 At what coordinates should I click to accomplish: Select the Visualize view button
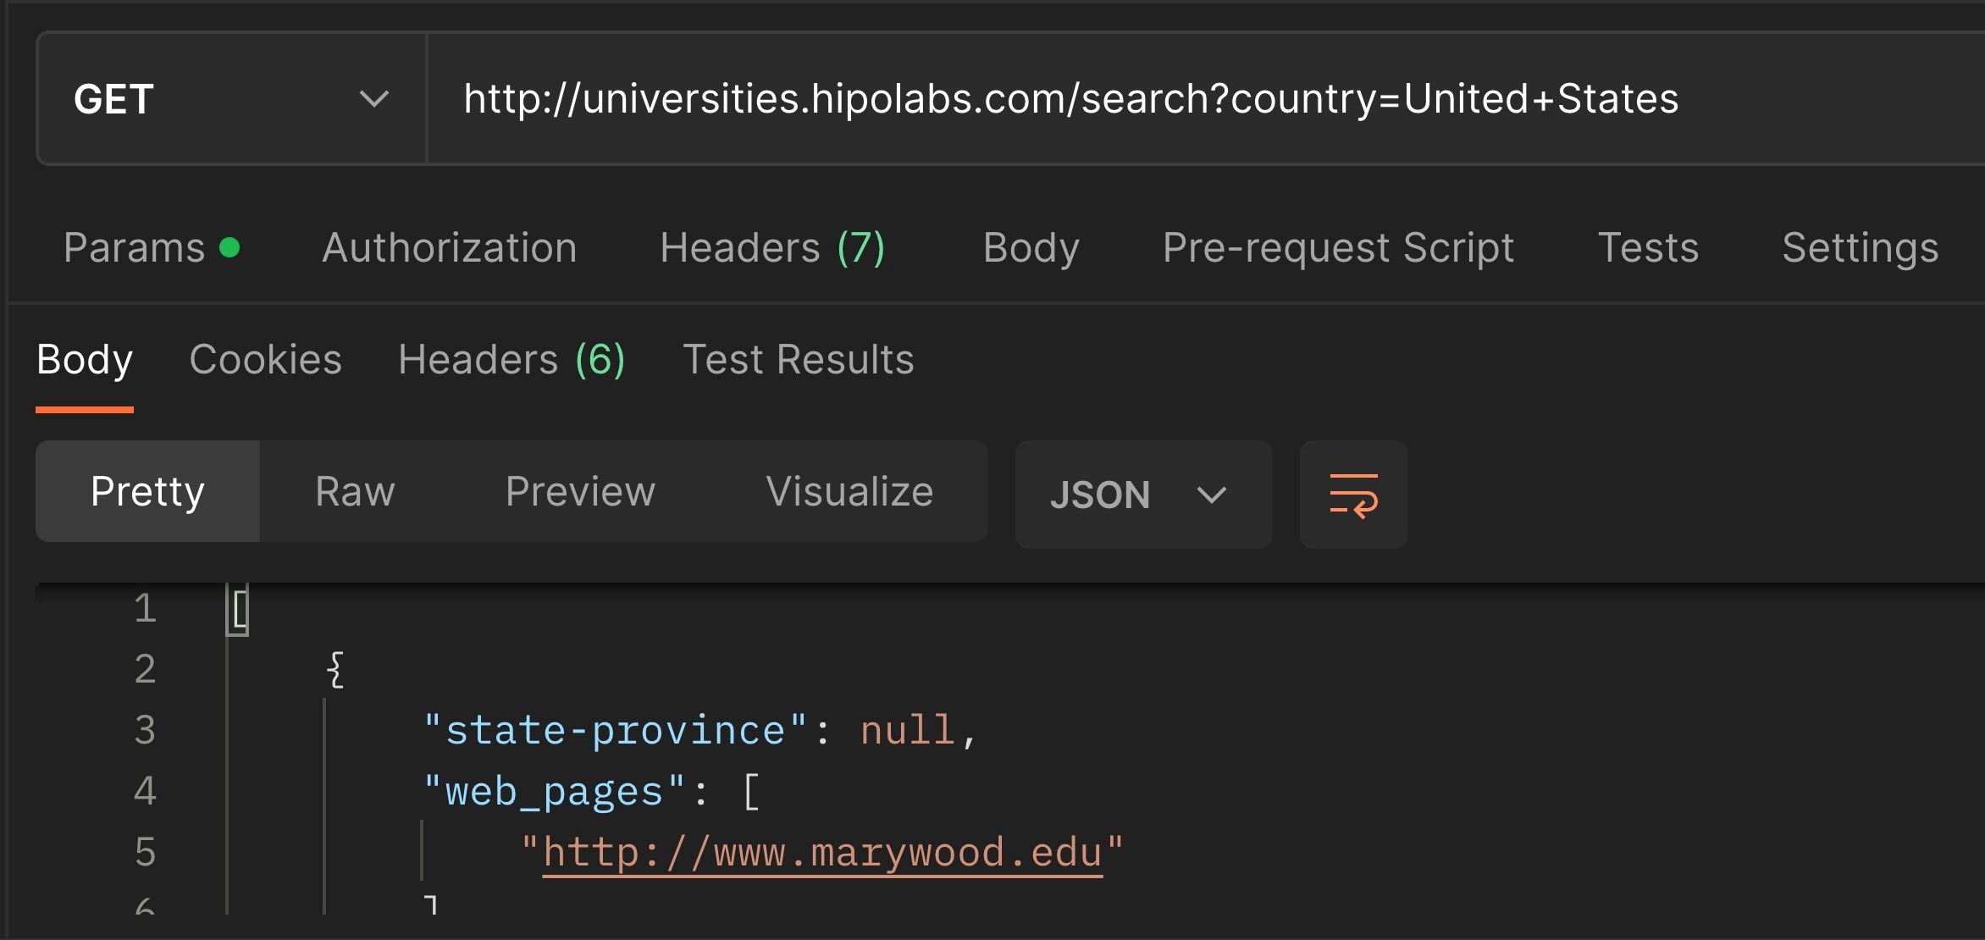(x=849, y=492)
